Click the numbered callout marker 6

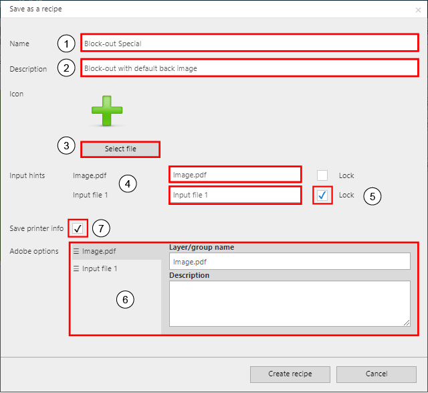tap(124, 300)
